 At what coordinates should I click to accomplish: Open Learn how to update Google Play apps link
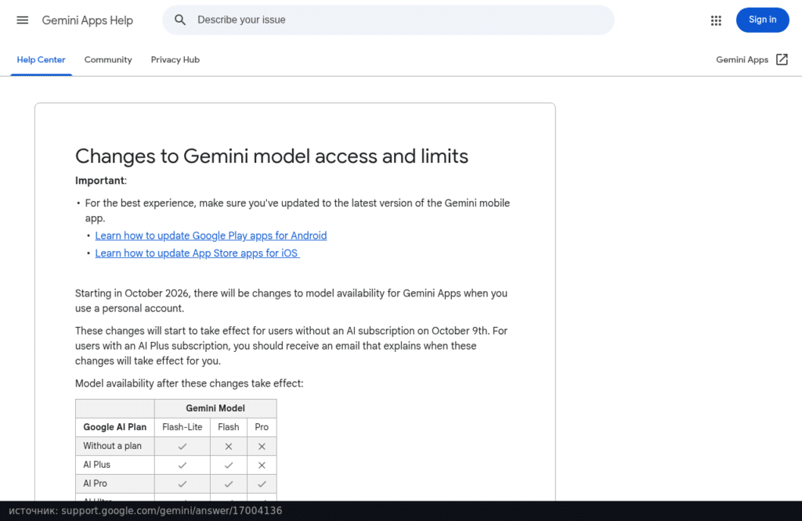click(211, 235)
